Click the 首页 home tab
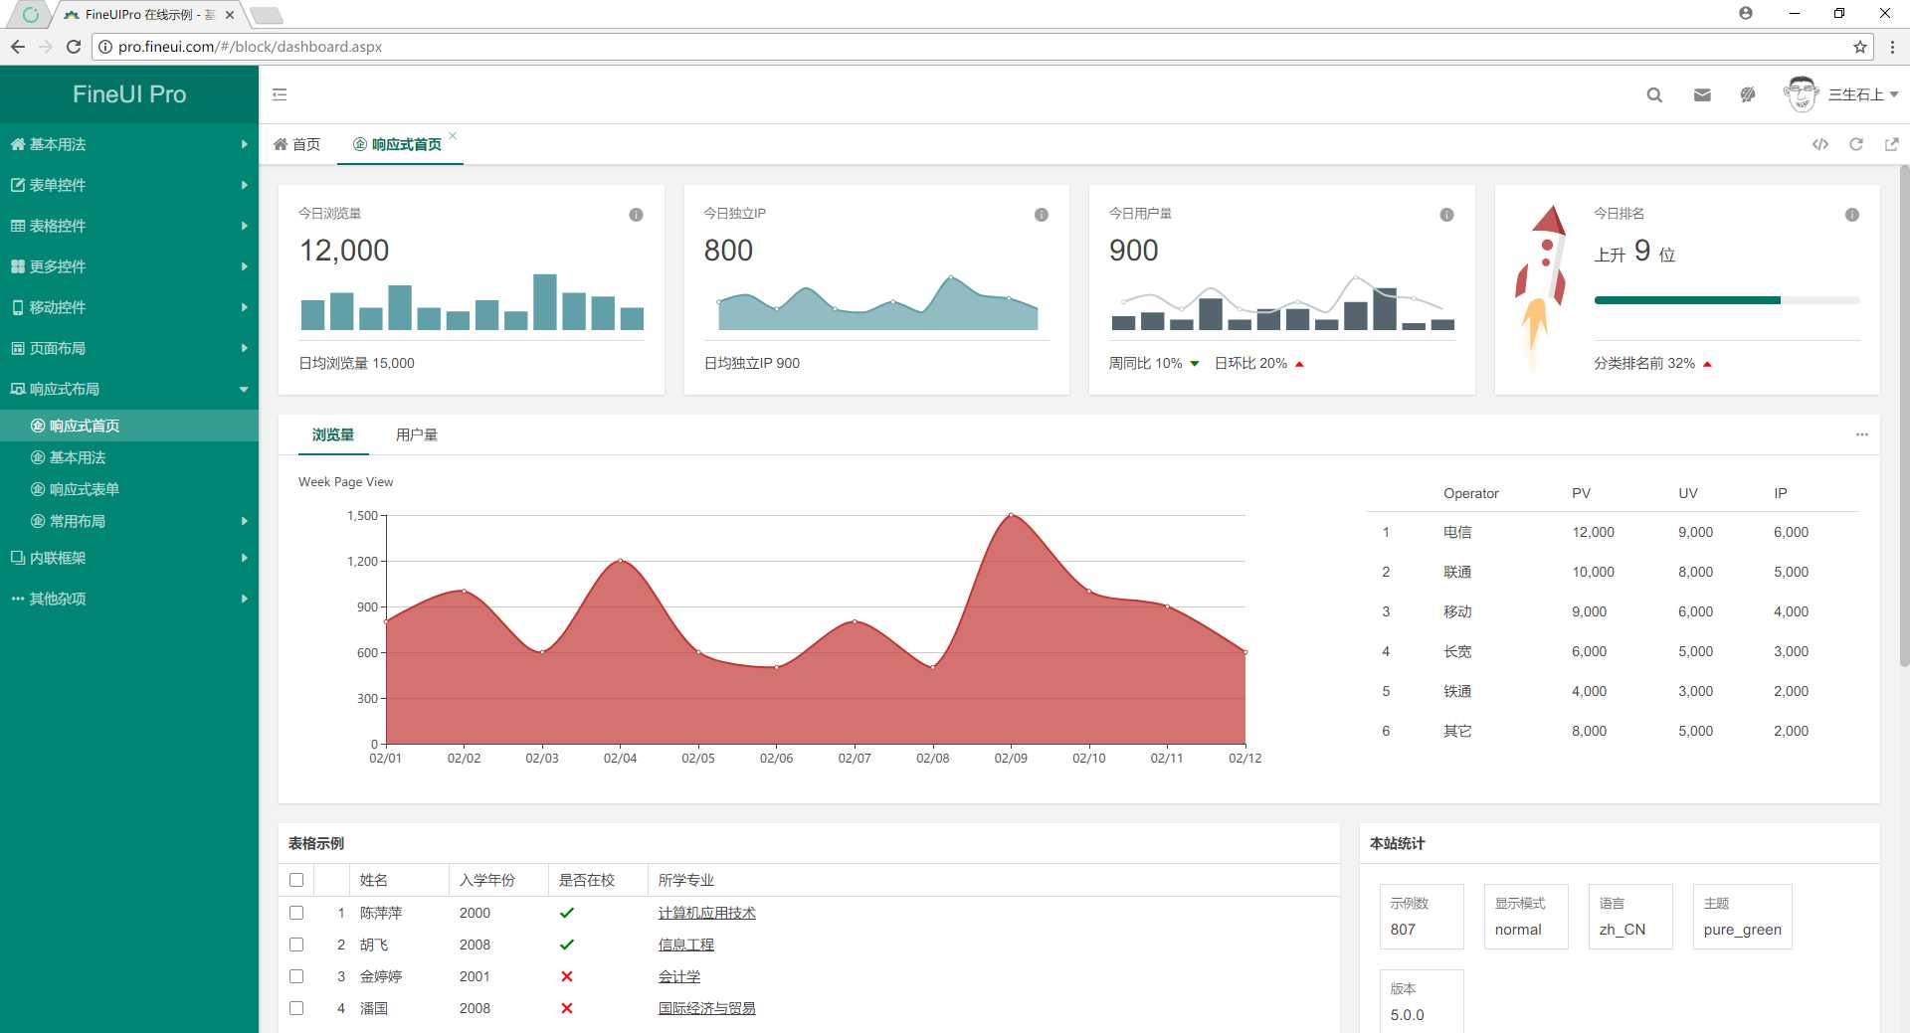Screen dimensions: 1910x1033 (x=297, y=144)
